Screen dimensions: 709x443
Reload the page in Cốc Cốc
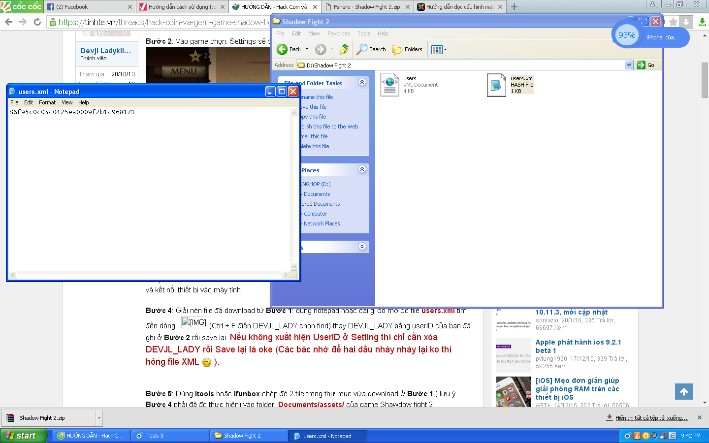pyautogui.click(x=37, y=22)
